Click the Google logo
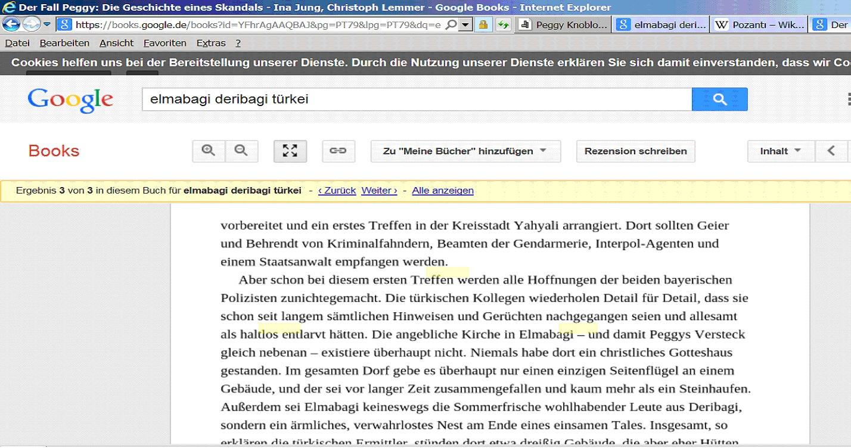This screenshot has width=851, height=448. pyautogui.click(x=70, y=99)
